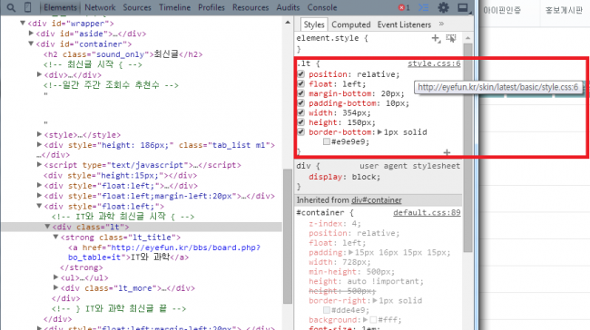Show the console drawer icon
Screen dimensions: 590x330
(x=424, y=7)
